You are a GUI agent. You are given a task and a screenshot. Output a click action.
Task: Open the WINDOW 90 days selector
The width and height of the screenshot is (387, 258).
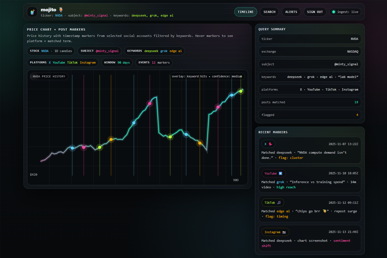point(117,63)
